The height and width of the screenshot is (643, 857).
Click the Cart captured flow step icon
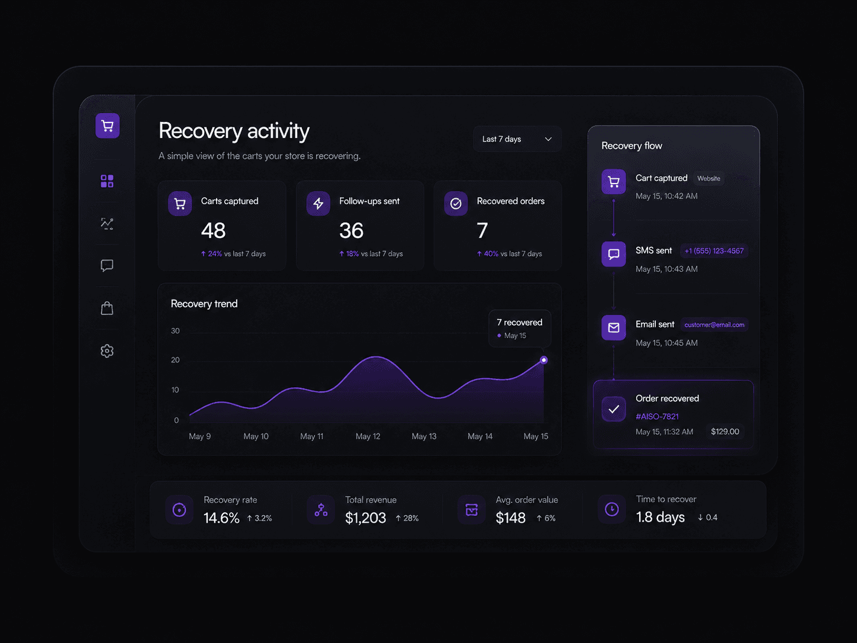pyautogui.click(x=614, y=182)
